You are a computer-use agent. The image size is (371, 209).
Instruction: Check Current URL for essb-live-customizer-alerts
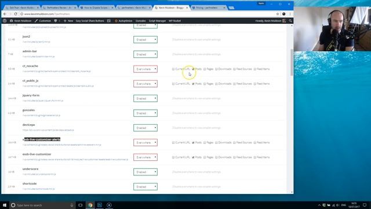coord(173,142)
